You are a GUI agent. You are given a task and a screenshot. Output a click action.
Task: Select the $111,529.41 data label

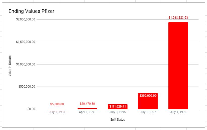(x=117, y=107)
